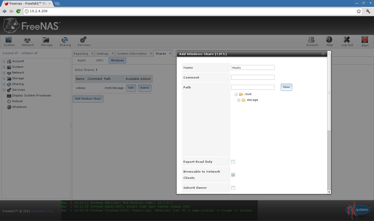This screenshot has height=221, width=374.
Task: Open the Account icon at top right
Action: coord(312,41)
